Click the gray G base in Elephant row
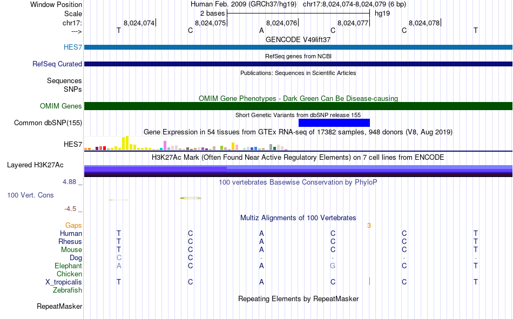 tap(333, 266)
